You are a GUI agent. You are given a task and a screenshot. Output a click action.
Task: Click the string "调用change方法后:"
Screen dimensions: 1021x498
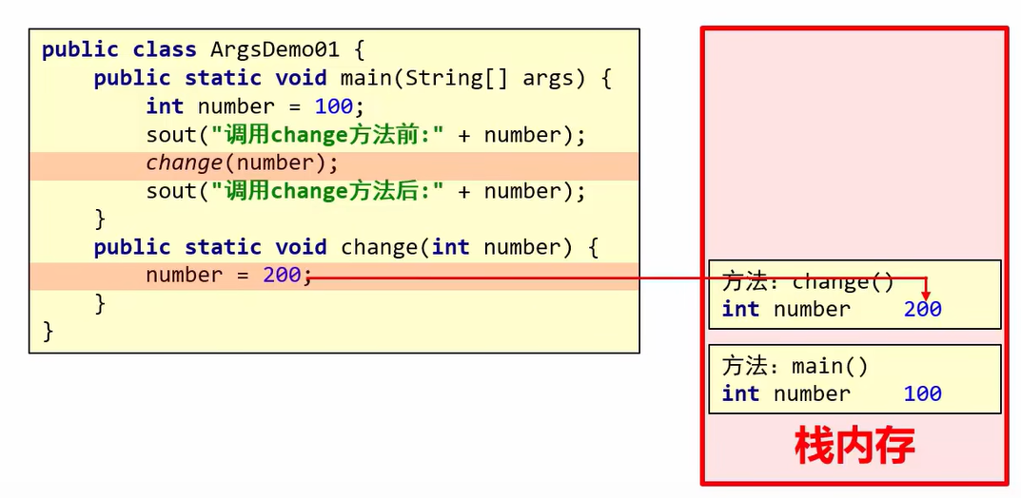click(327, 191)
